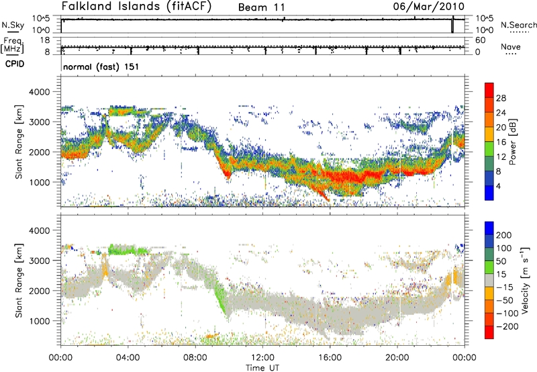Viewport: 537px width, 372px height.
Task: Select the "Beam 11" label
Action: click(261, 7)
